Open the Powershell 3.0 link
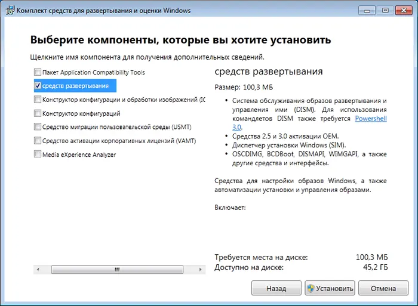The height and width of the screenshot is (306, 418). point(371,119)
